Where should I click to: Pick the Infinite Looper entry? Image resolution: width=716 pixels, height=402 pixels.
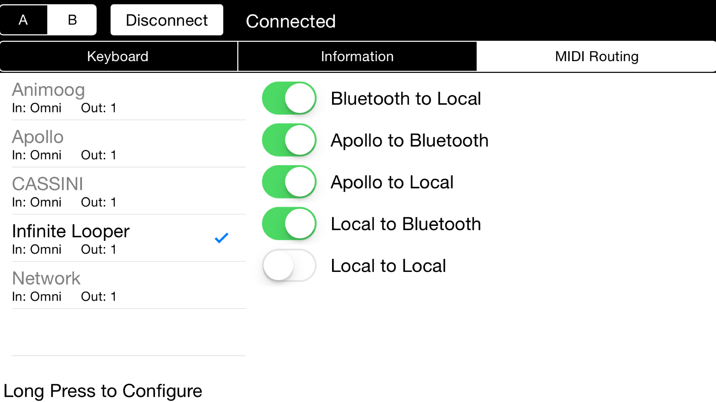tap(129, 238)
